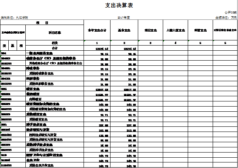The width and height of the screenshot is (238, 168).
Task: Click the 财政事务 cell
Action: tap(55, 68)
